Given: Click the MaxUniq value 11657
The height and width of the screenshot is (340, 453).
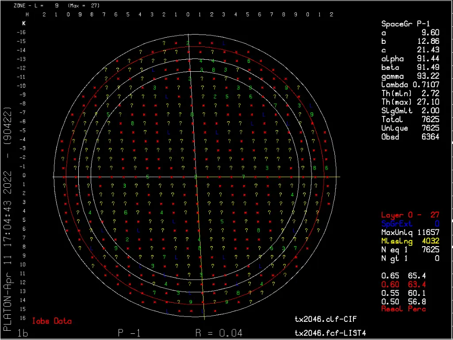Looking at the screenshot, I should [x=428, y=232].
